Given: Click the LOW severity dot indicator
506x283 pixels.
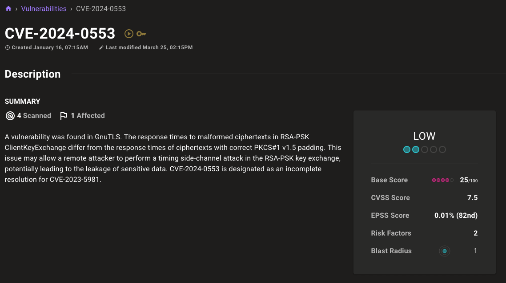Looking at the screenshot, I should pyautogui.click(x=424, y=149).
